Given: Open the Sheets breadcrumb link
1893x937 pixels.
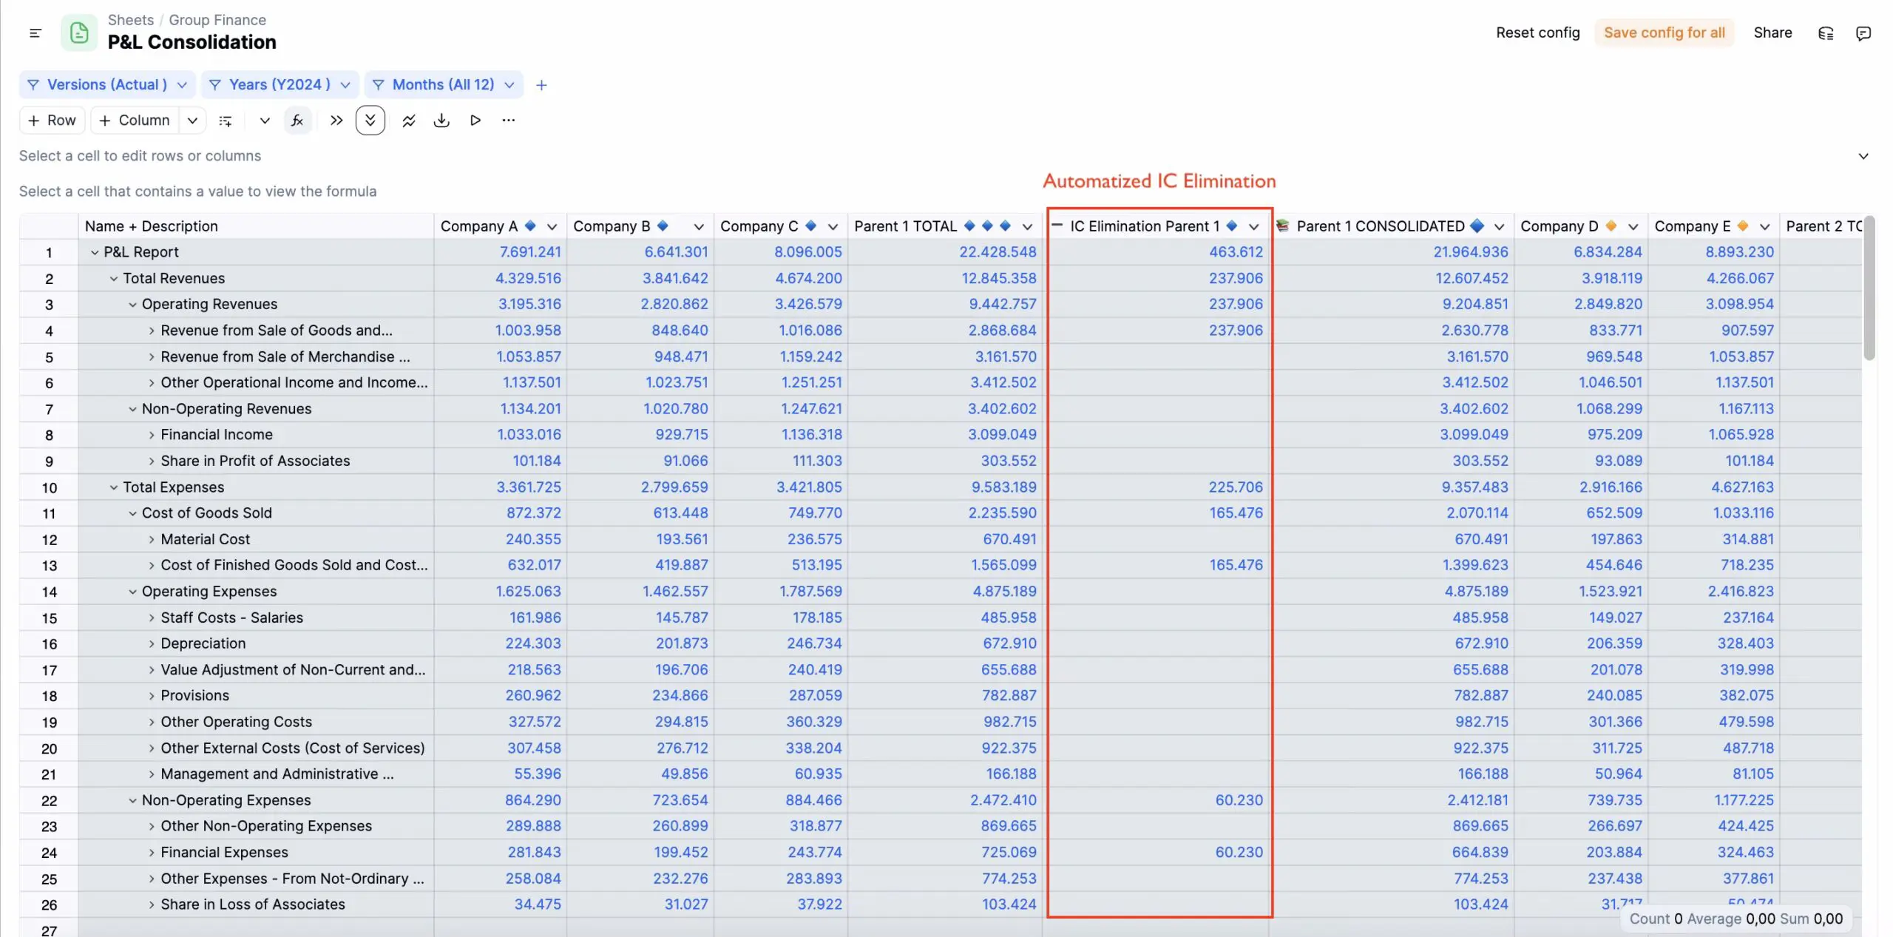Looking at the screenshot, I should [131, 20].
